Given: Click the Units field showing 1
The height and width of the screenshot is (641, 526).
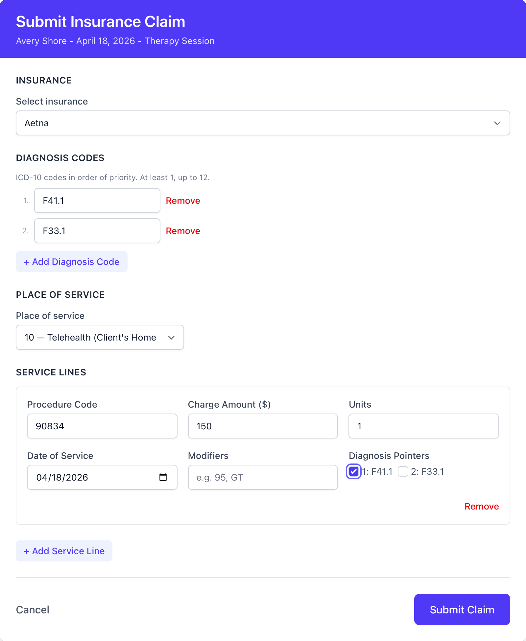Looking at the screenshot, I should tap(423, 426).
